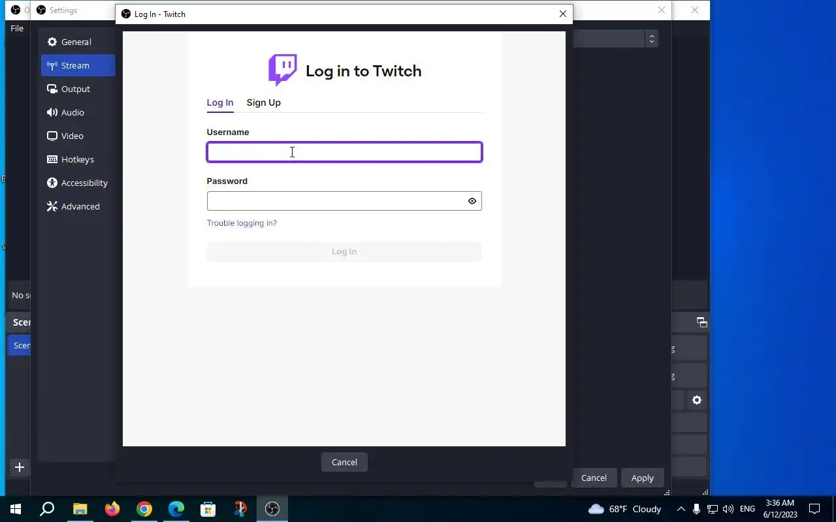Open the Trouble logging in link
The image size is (836, 522).
click(x=242, y=223)
